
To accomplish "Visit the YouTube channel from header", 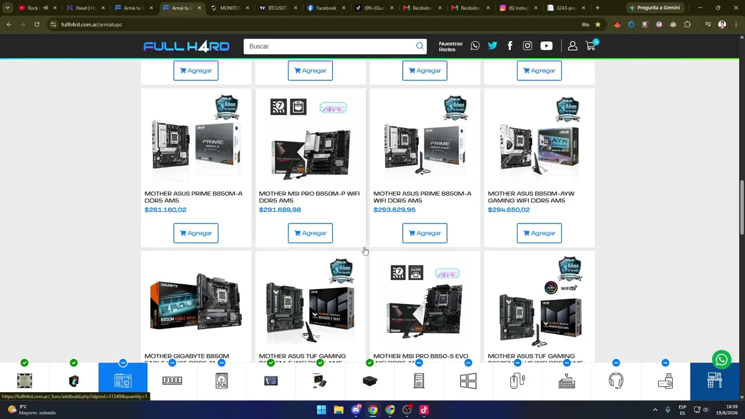I will (x=546, y=46).
